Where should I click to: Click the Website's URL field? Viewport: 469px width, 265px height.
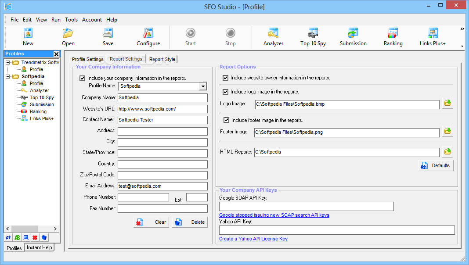coord(162,109)
